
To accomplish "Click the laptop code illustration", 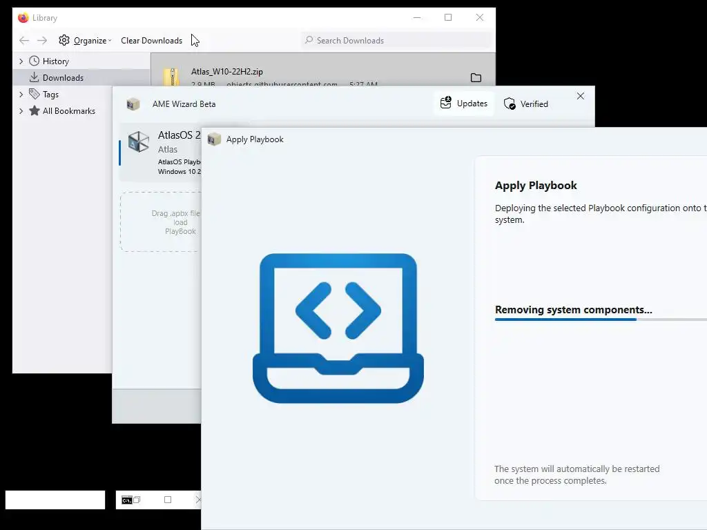I will click(x=338, y=328).
